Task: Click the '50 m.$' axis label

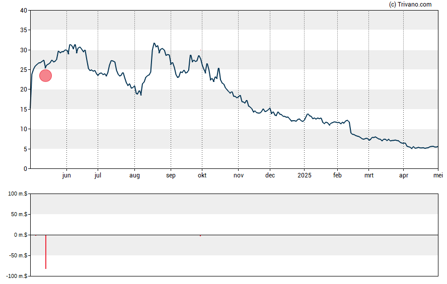Action: pos(19,214)
